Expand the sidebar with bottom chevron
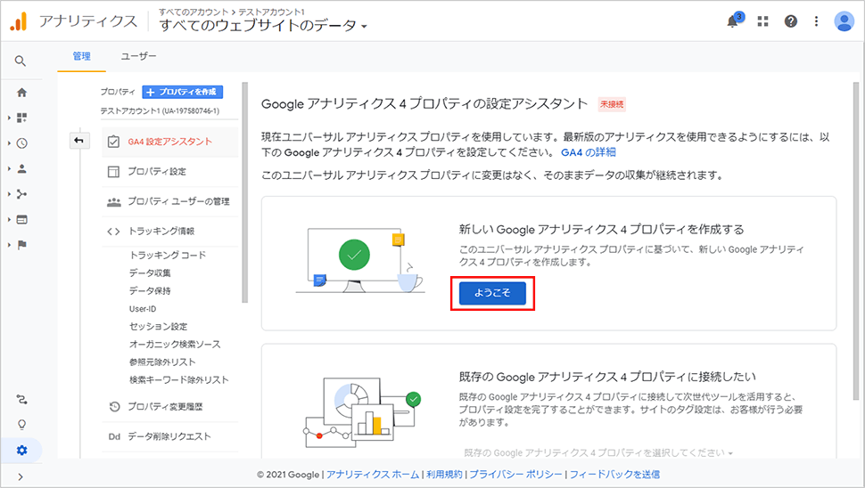865x488 pixels. click(21, 477)
